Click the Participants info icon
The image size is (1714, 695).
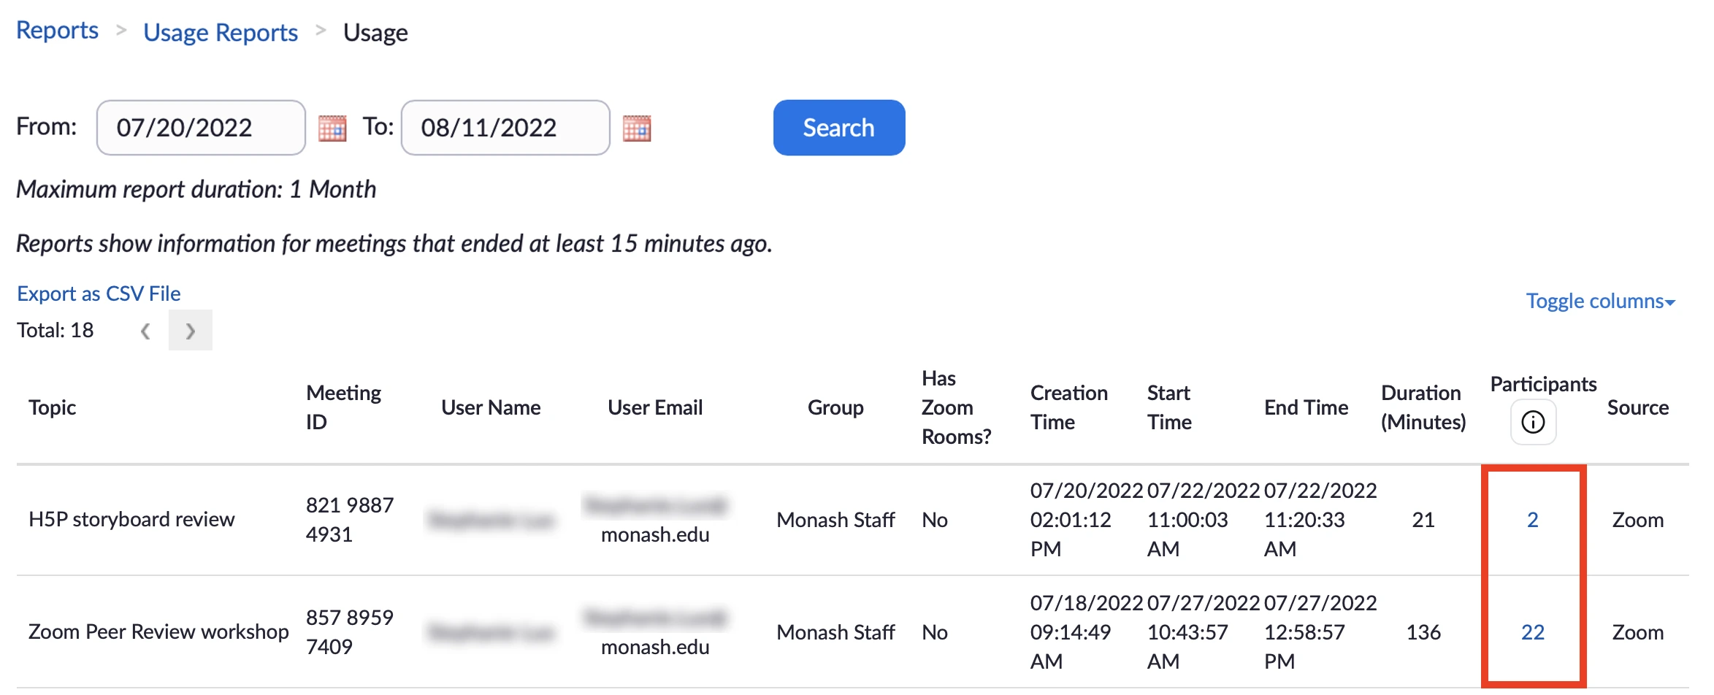(1532, 422)
